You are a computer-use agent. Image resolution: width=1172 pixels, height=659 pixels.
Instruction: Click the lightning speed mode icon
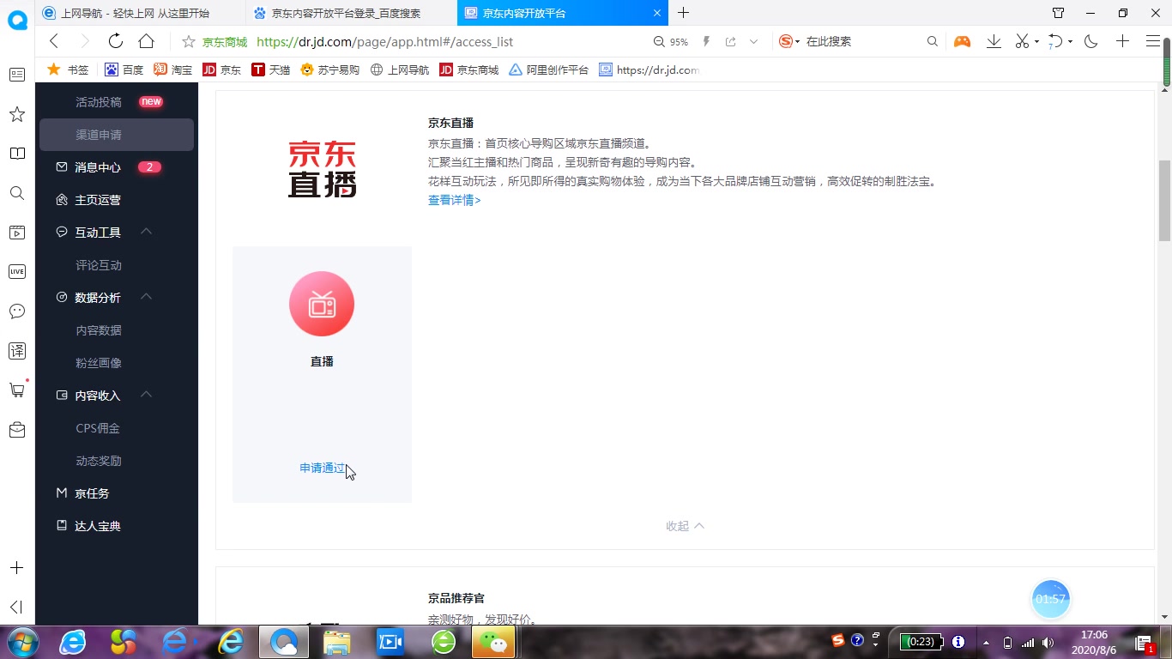point(707,41)
